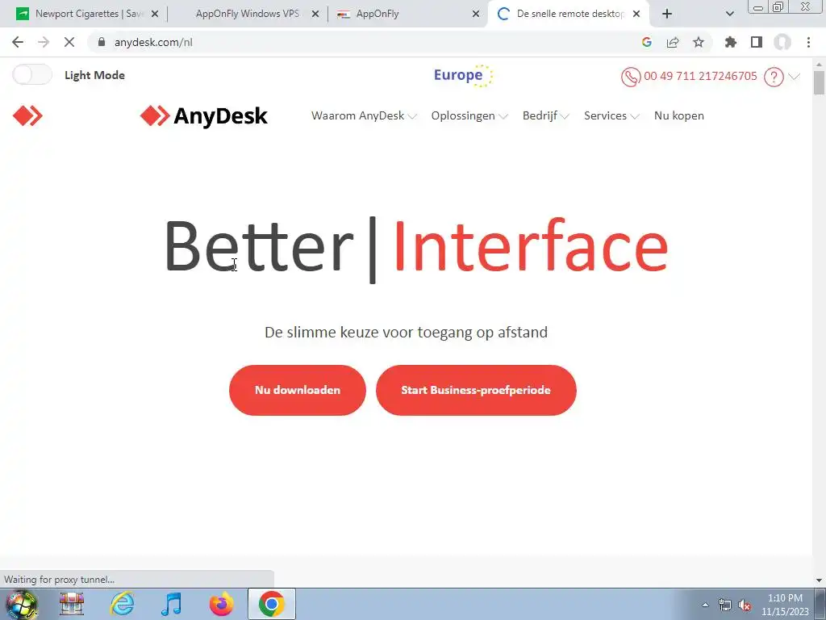Open the browser side panel icon
Viewport: 826px width, 620px height.
(757, 42)
